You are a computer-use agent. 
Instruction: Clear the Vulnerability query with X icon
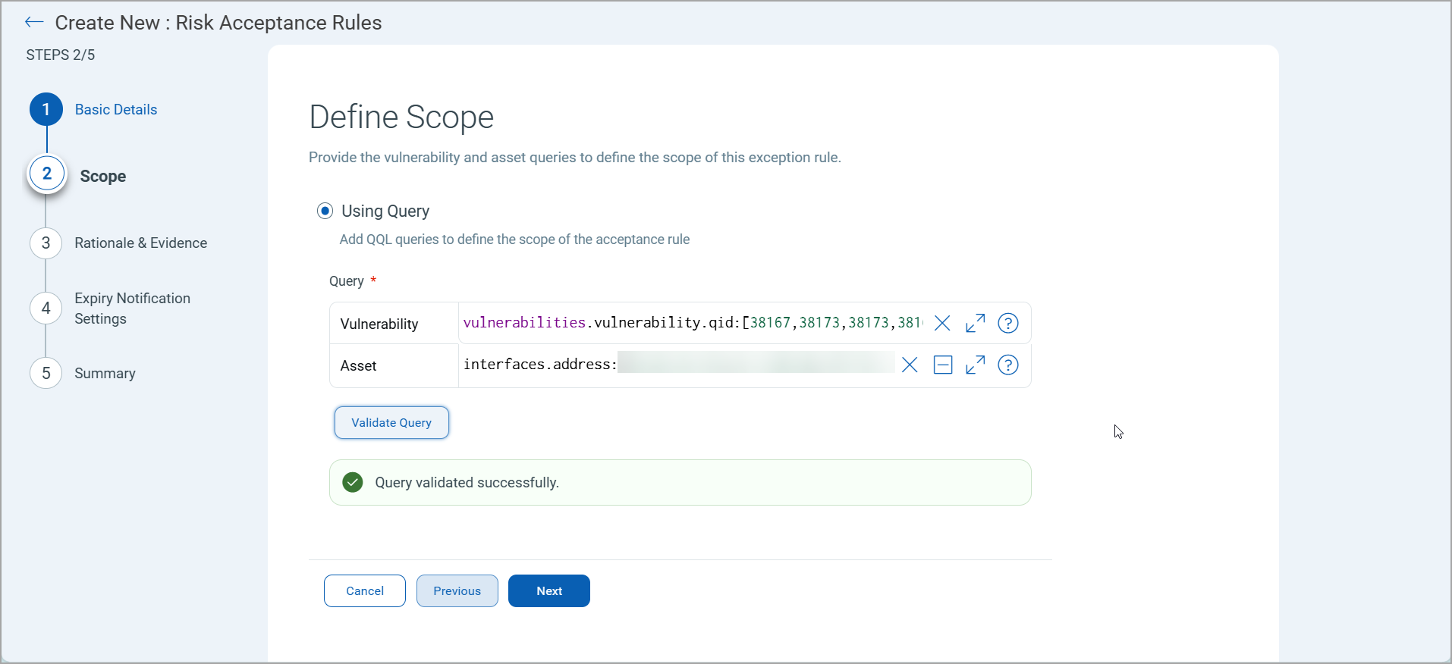click(942, 324)
